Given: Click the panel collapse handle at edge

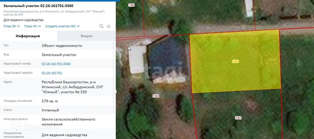Looking at the screenshot, I should [x=116, y=92].
